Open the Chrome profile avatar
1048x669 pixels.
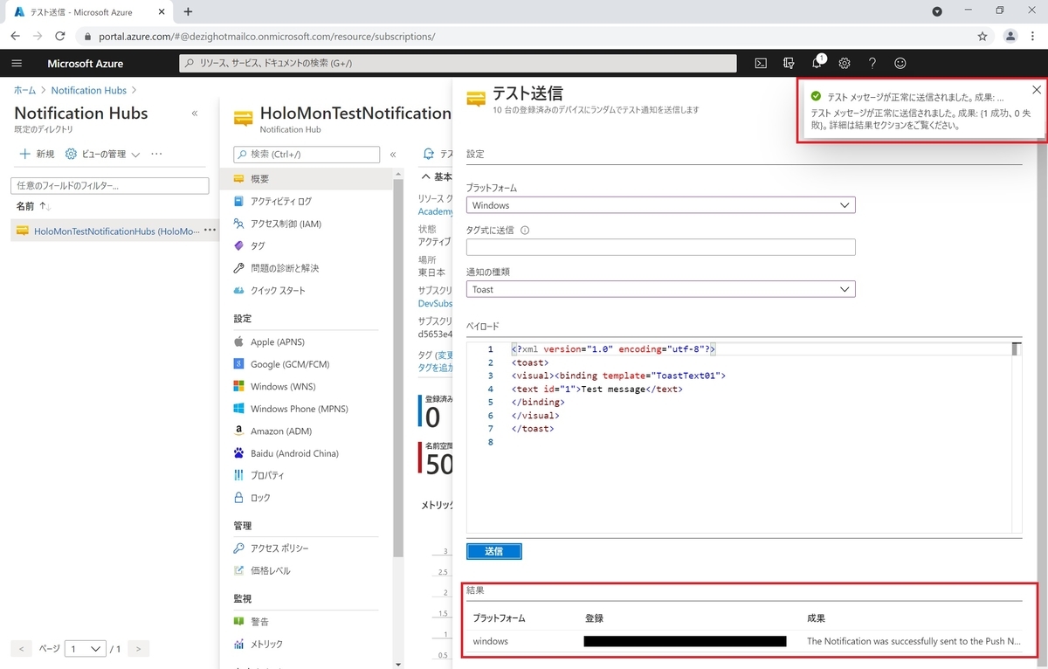[x=1010, y=37]
